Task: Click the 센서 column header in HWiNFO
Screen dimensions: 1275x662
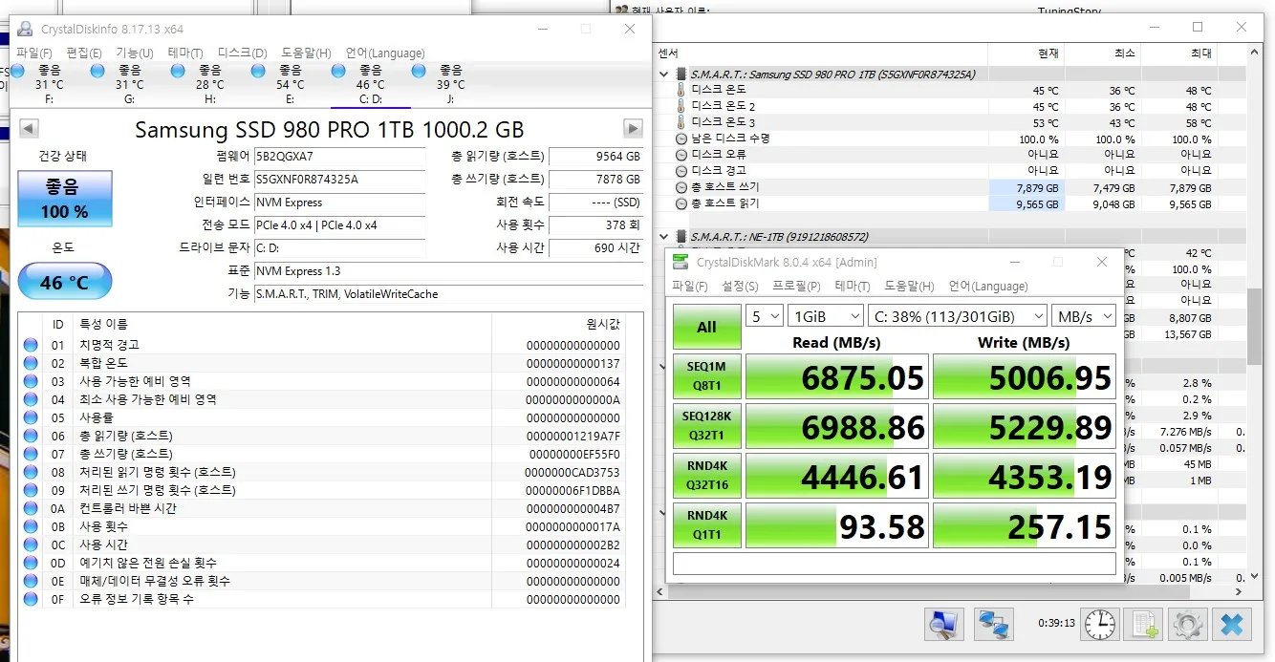Action: pyautogui.click(x=668, y=53)
